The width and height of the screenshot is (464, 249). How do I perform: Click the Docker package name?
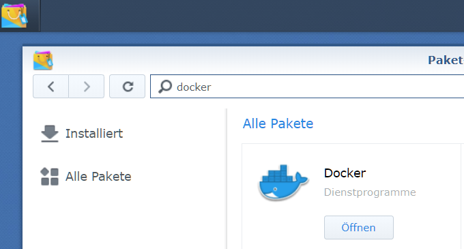point(345,173)
